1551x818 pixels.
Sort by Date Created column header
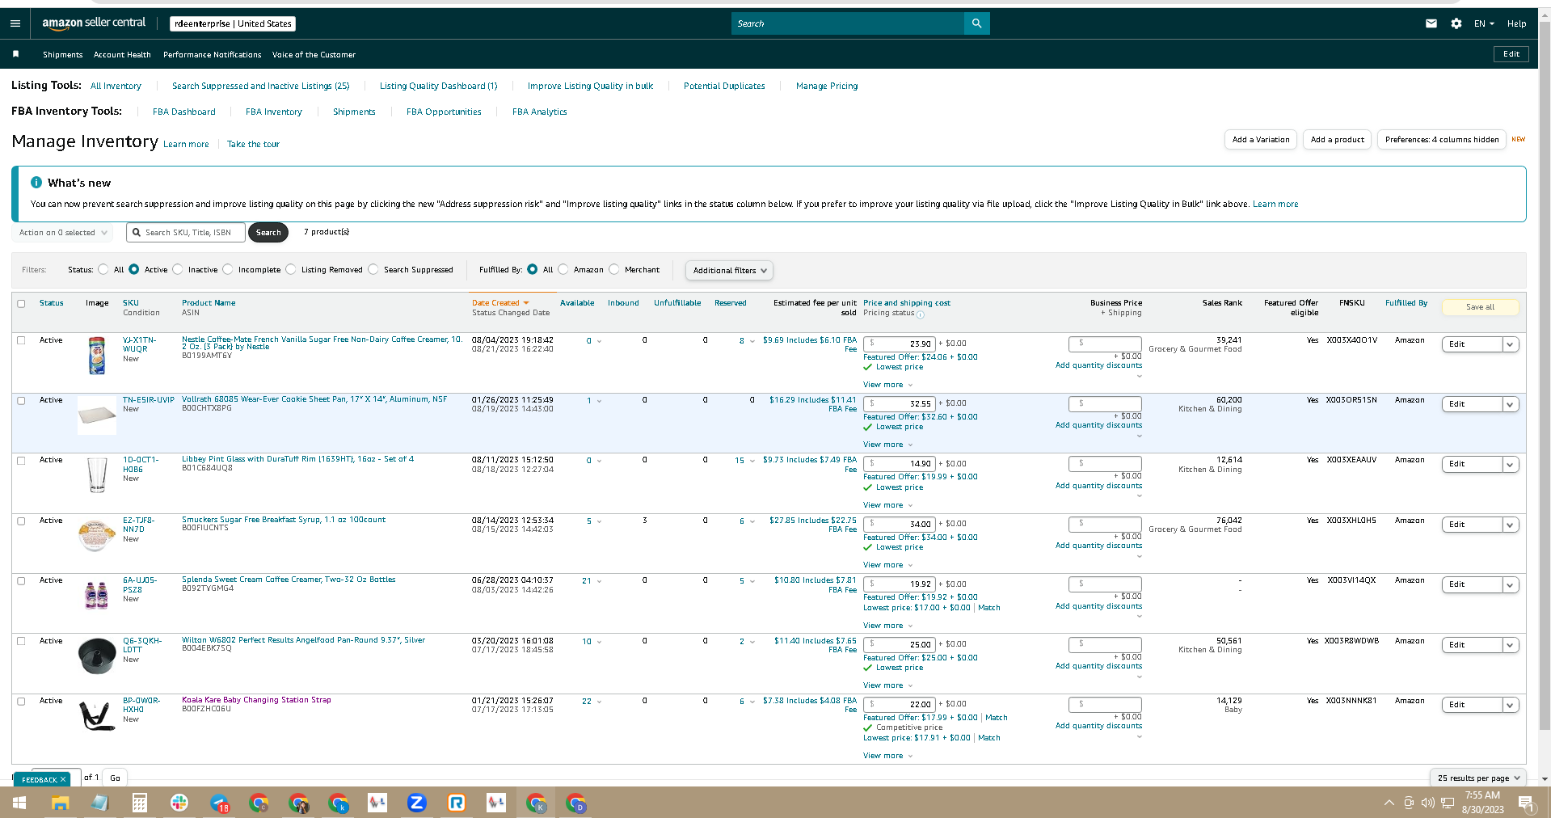(x=500, y=303)
